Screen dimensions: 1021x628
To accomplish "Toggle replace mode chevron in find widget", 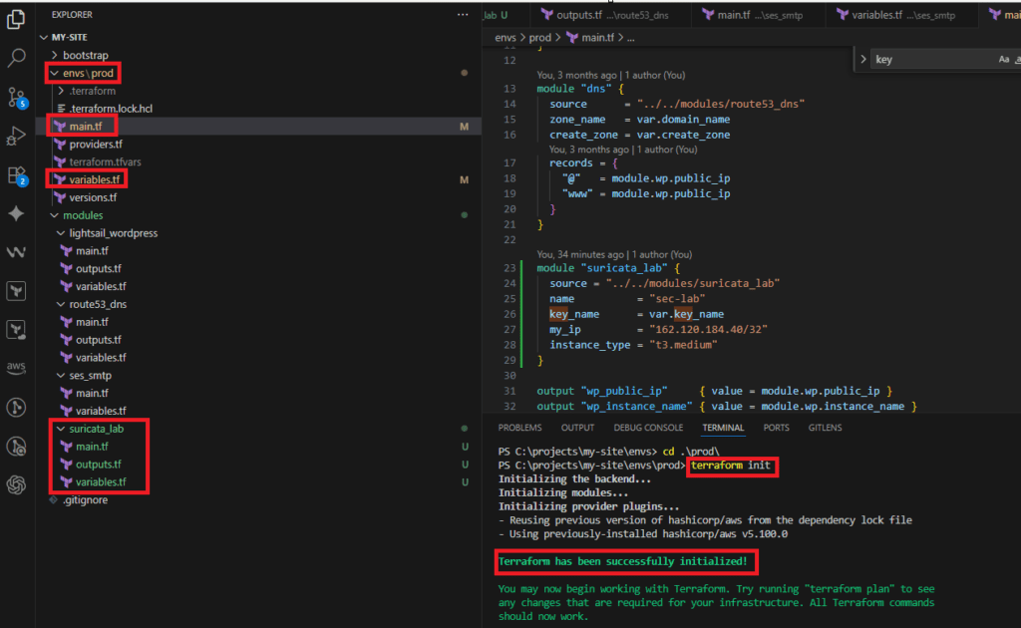I will click(863, 60).
